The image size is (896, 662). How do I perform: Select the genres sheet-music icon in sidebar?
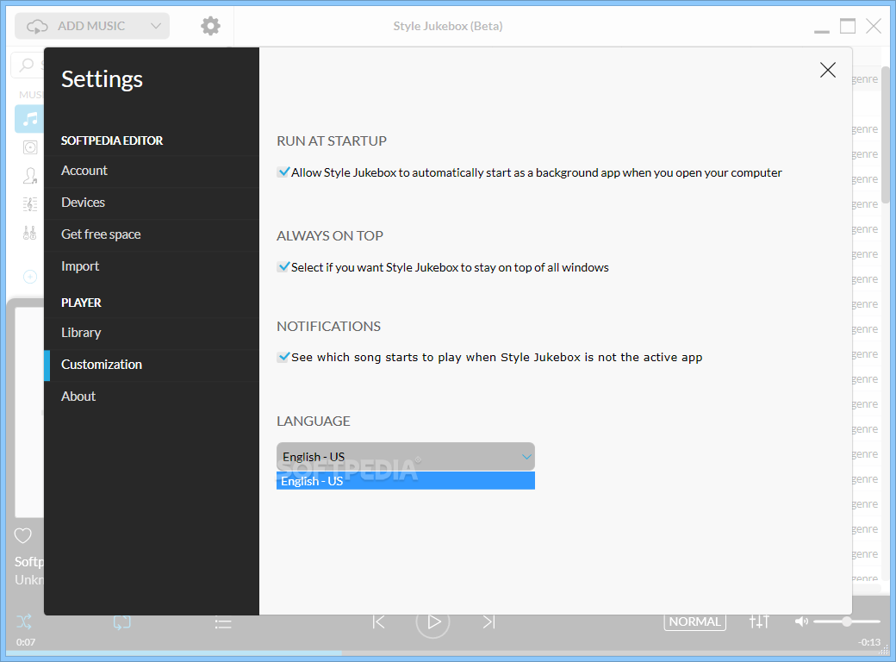[29, 204]
